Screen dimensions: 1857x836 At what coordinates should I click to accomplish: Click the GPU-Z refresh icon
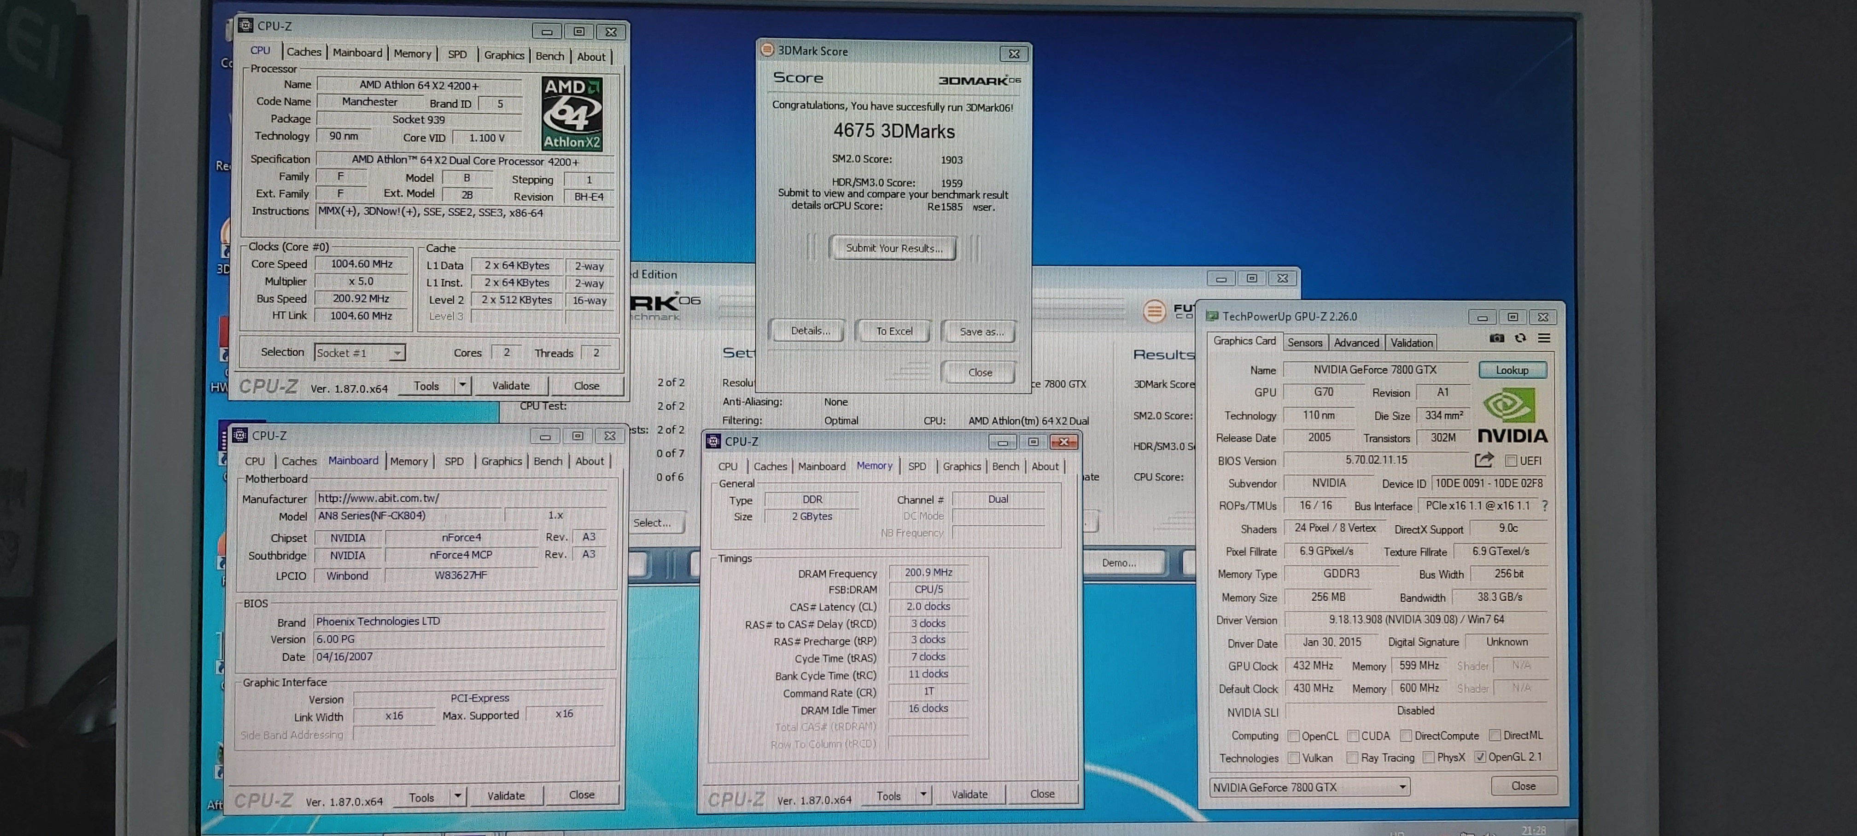pos(1520,338)
